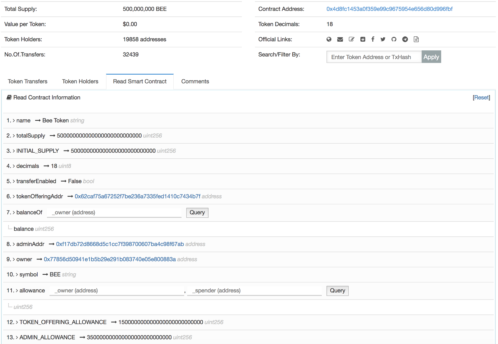Focus the allowance _owner address field
The width and height of the screenshot is (498, 344).
tap(117, 291)
